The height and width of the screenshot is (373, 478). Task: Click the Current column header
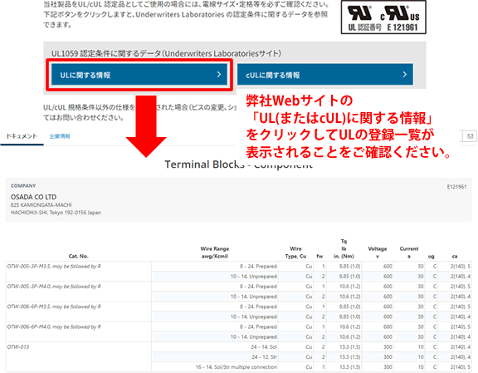[x=409, y=253]
